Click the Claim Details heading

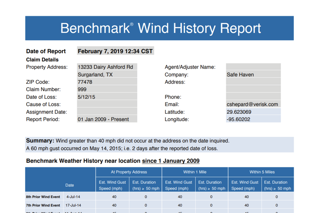click(42, 60)
